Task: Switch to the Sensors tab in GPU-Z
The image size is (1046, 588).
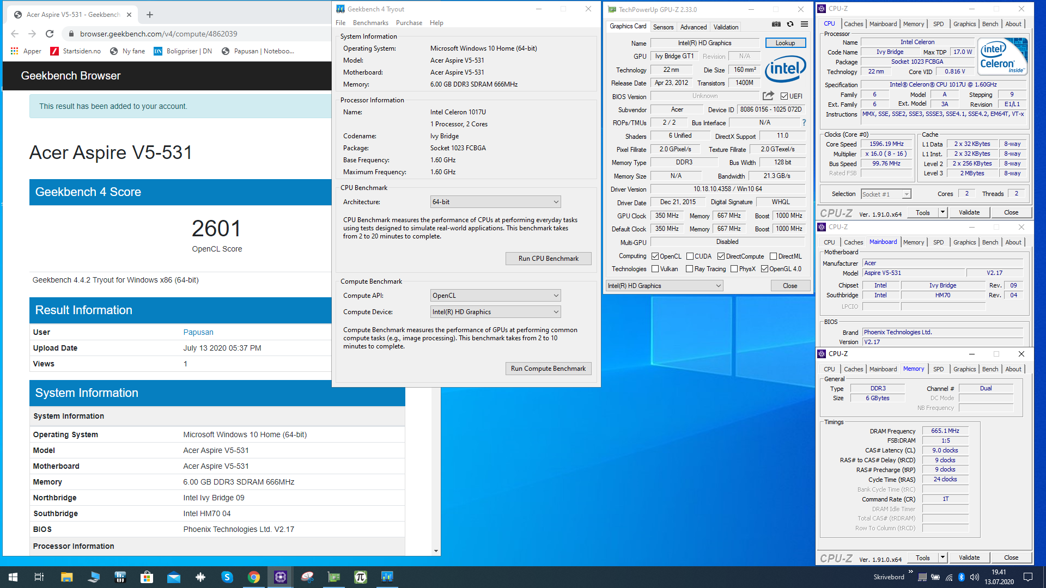Action: (x=663, y=27)
